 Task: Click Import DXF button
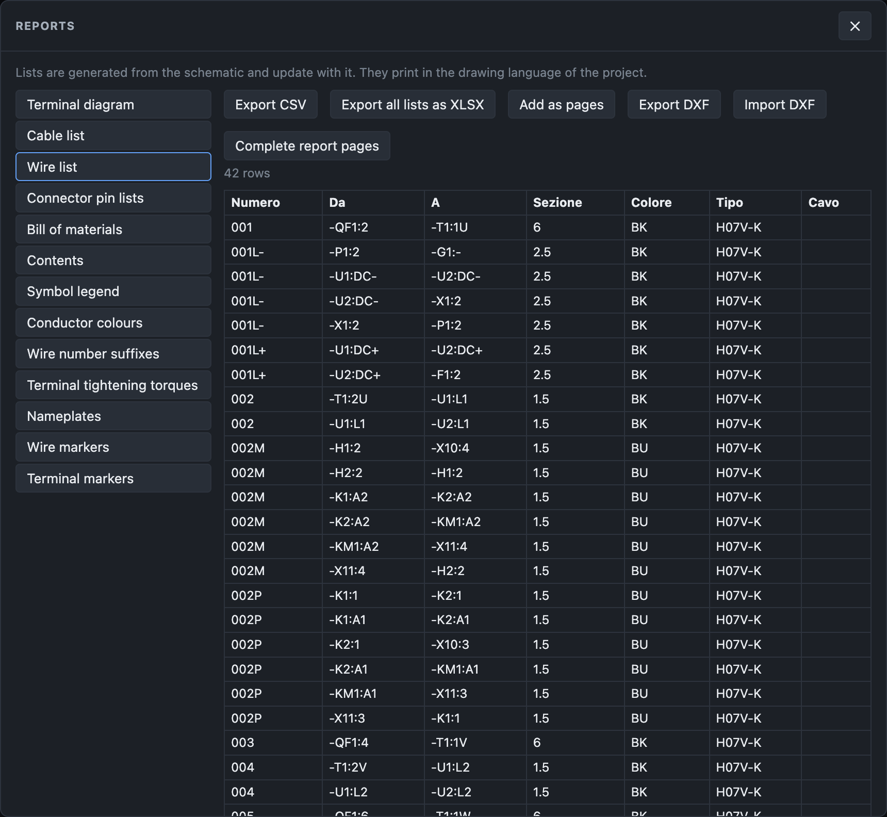780,105
